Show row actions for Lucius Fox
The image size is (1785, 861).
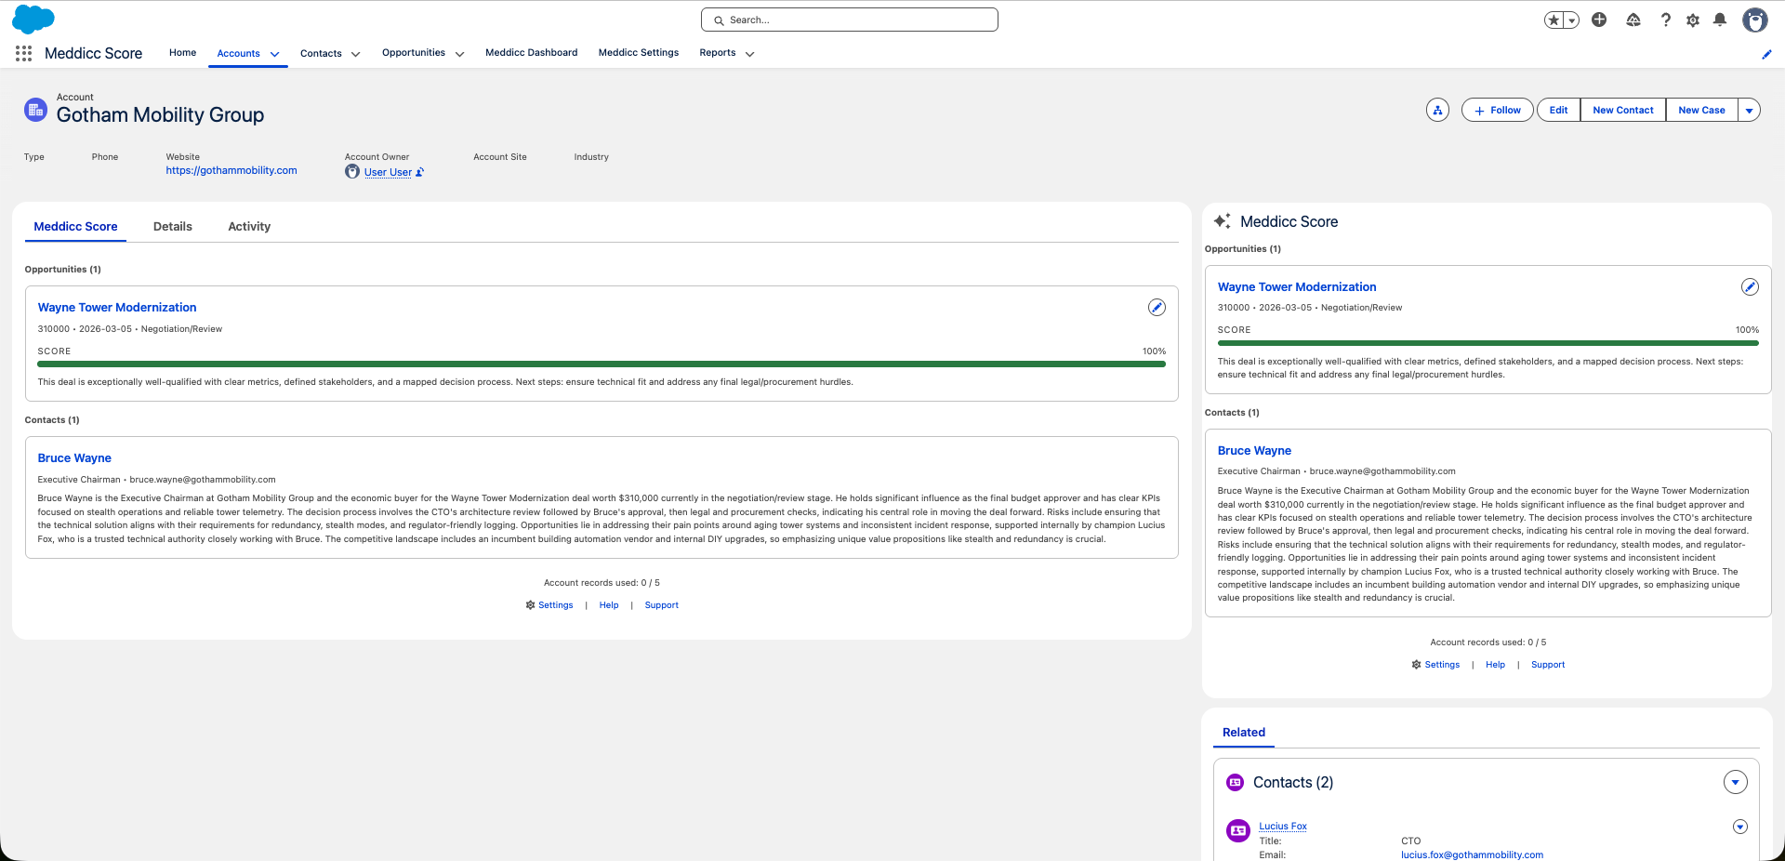1740,827
